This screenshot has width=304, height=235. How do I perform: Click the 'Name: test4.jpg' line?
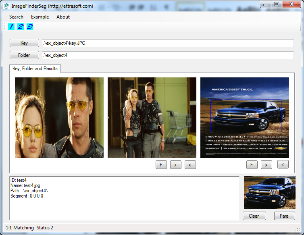click(25, 185)
